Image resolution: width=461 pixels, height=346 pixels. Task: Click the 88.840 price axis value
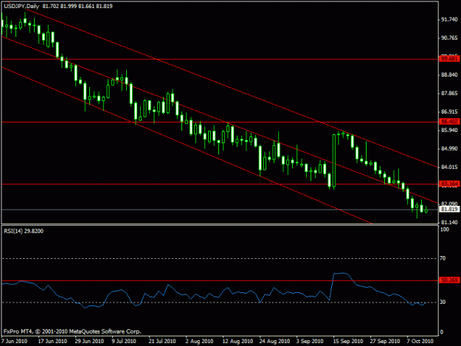click(x=449, y=75)
